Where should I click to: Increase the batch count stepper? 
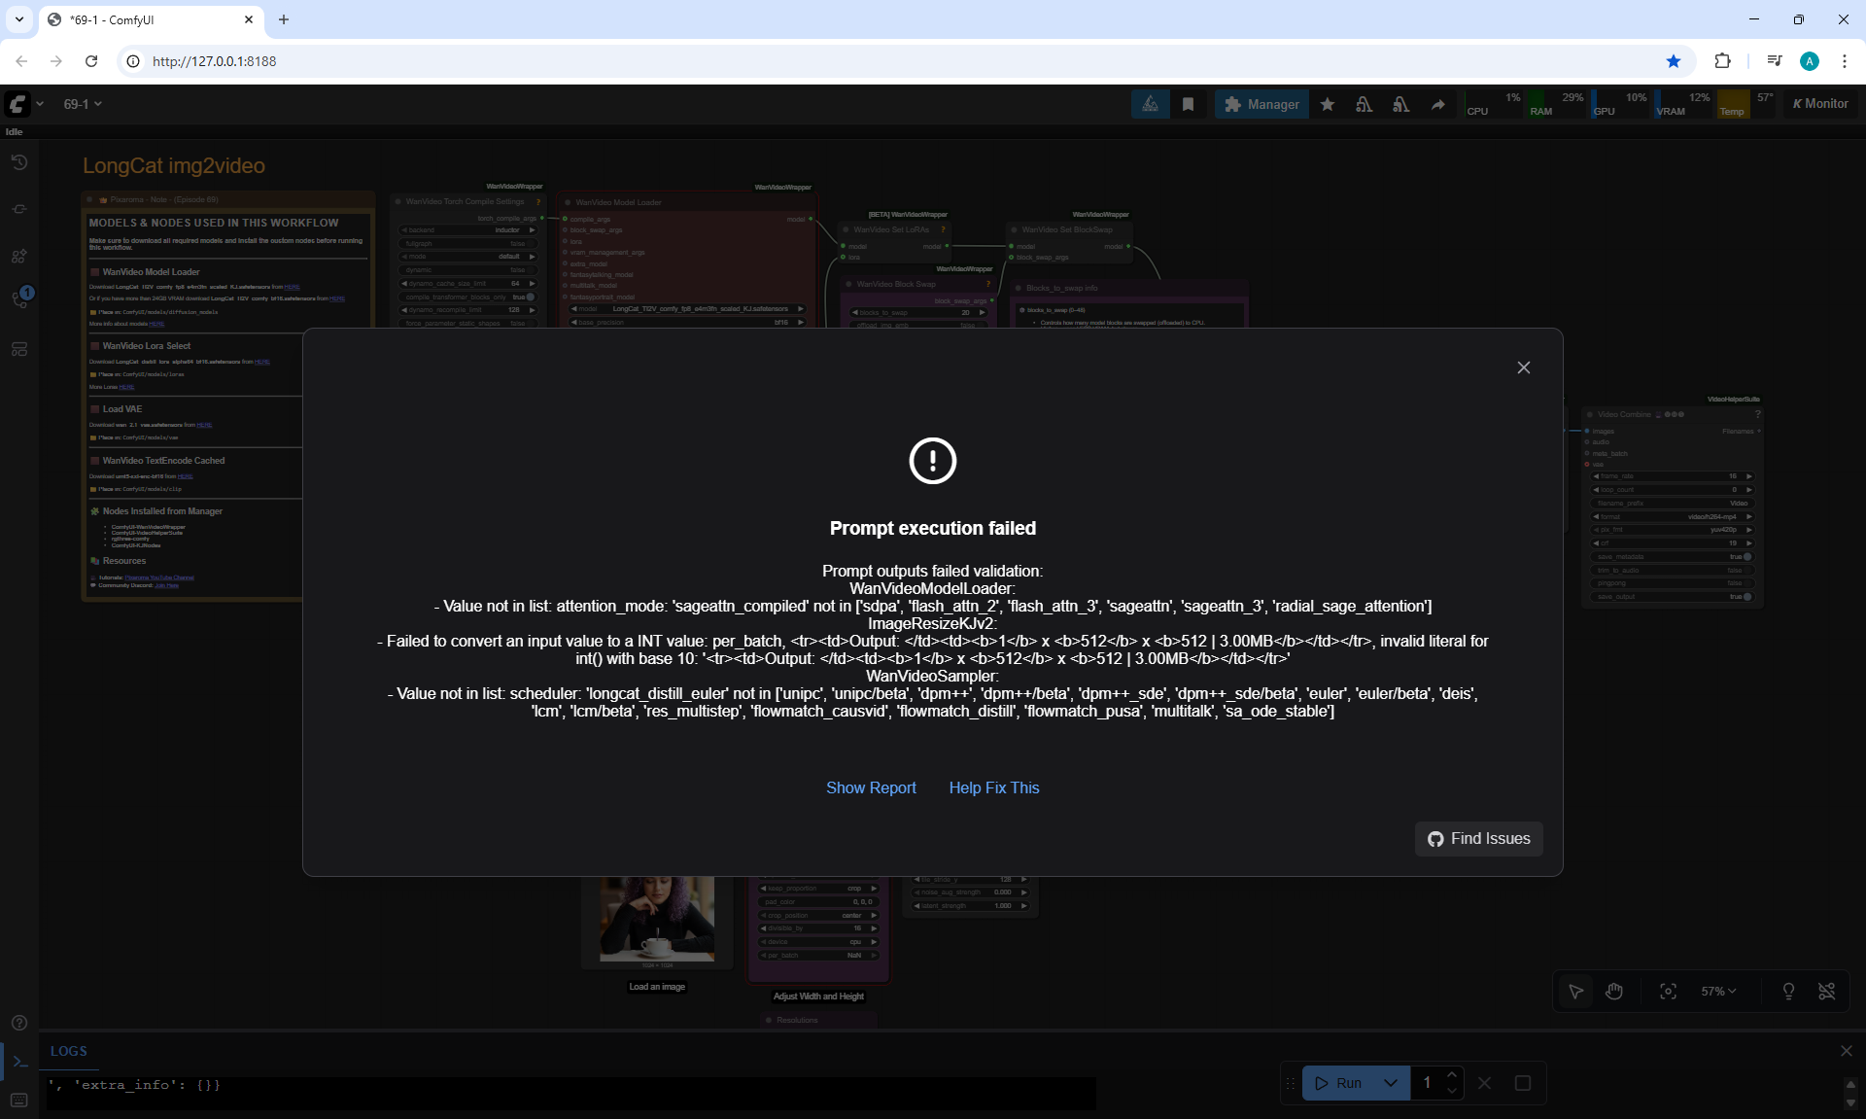1452,1074
